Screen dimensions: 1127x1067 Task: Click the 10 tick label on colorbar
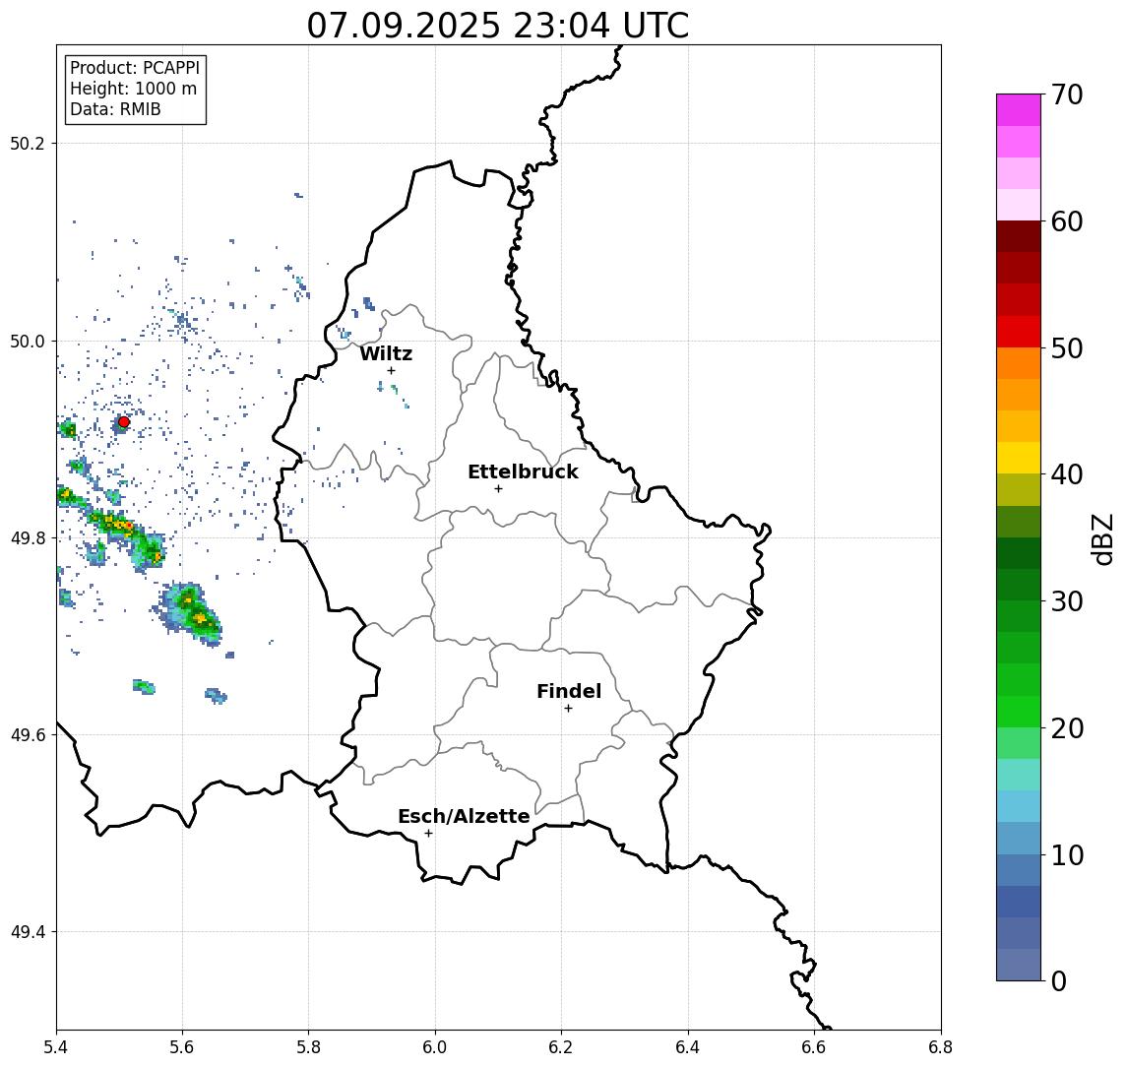pos(1067,854)
